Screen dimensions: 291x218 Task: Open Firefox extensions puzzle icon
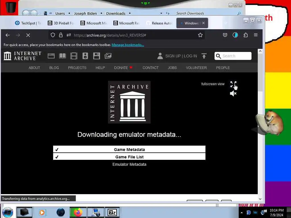(x=246, y=35)
